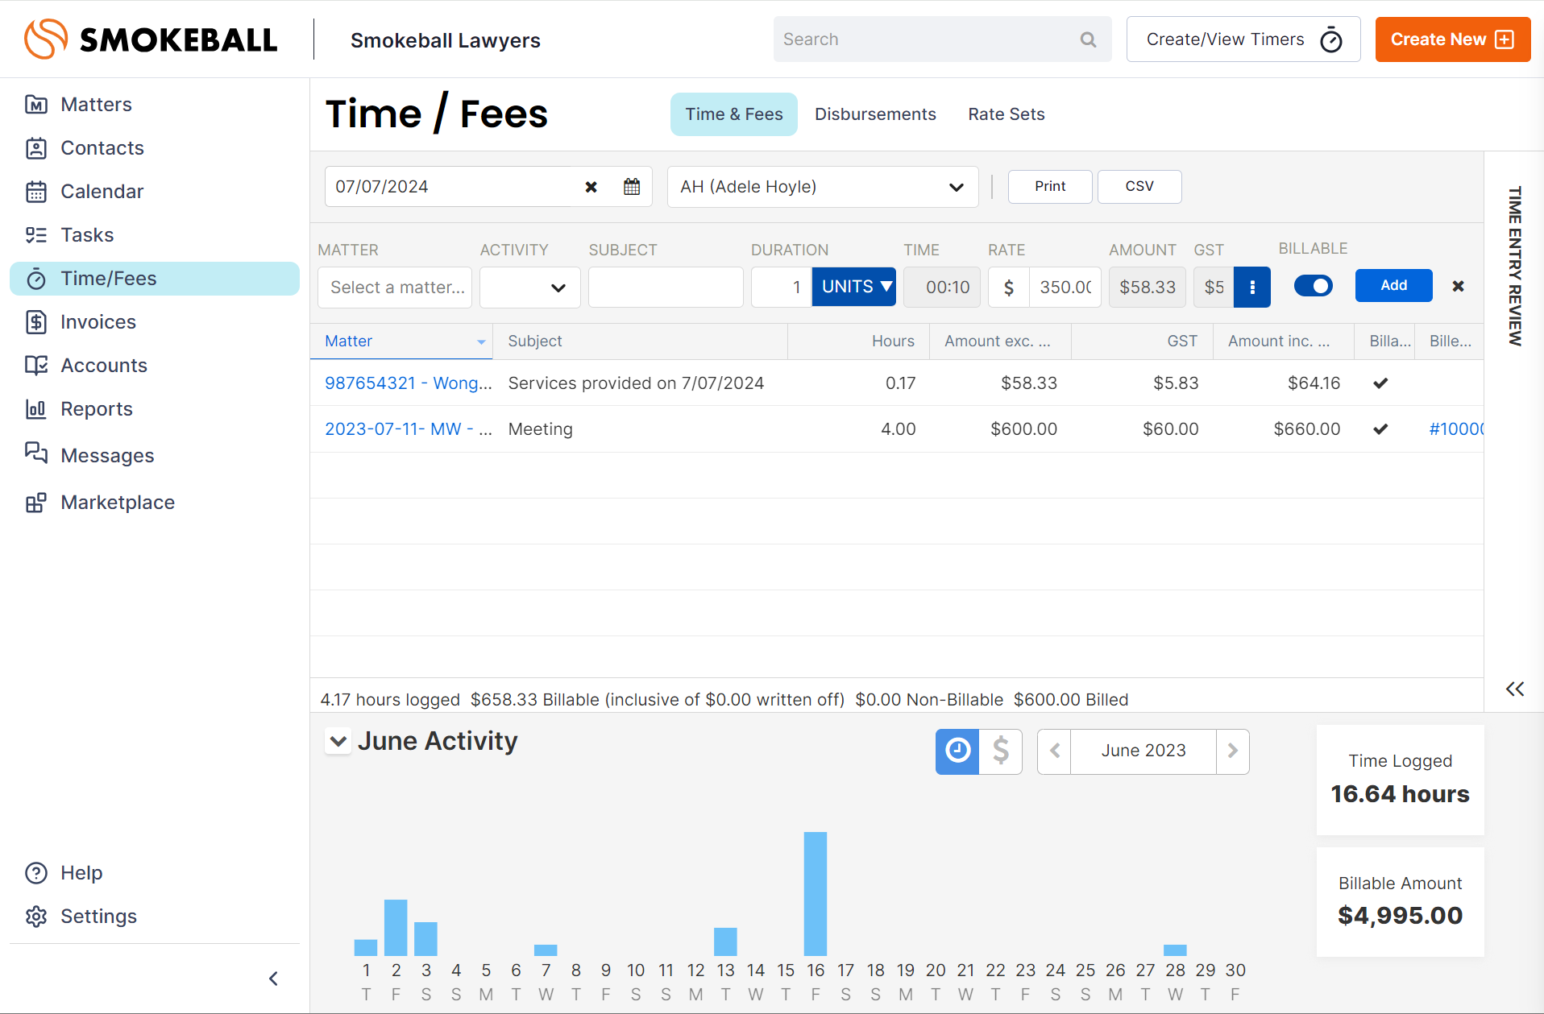Open the Marketplace sidebar icon
The image size is (1544, 1014).
pyautogui.click(x=36, y=503)
